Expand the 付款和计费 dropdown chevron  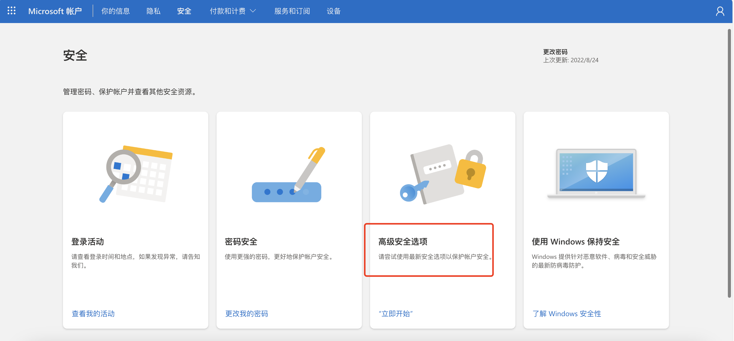[253, 11]
